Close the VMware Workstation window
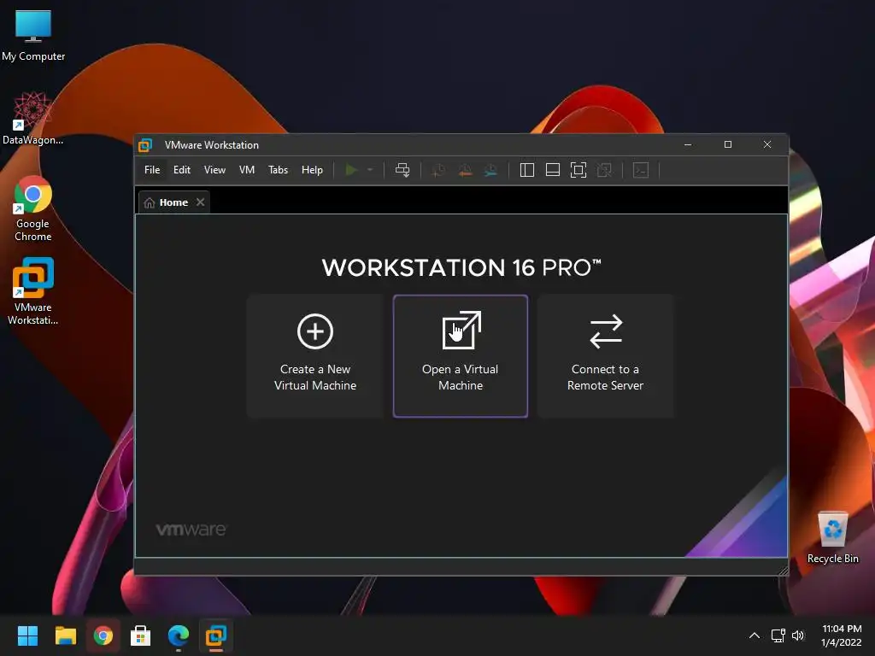This screenshot has height=656, width=875. [x=767, y=144]
